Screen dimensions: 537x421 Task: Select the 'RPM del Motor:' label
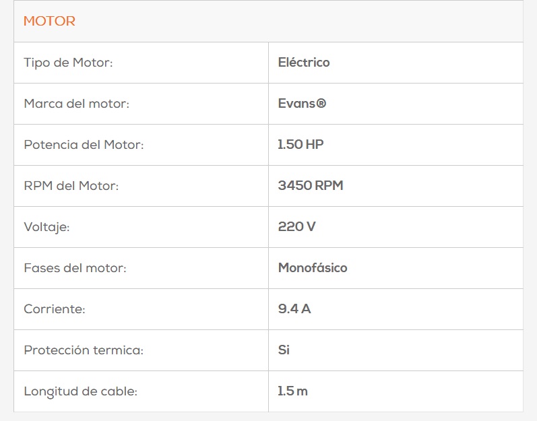[x=71, y=186]
